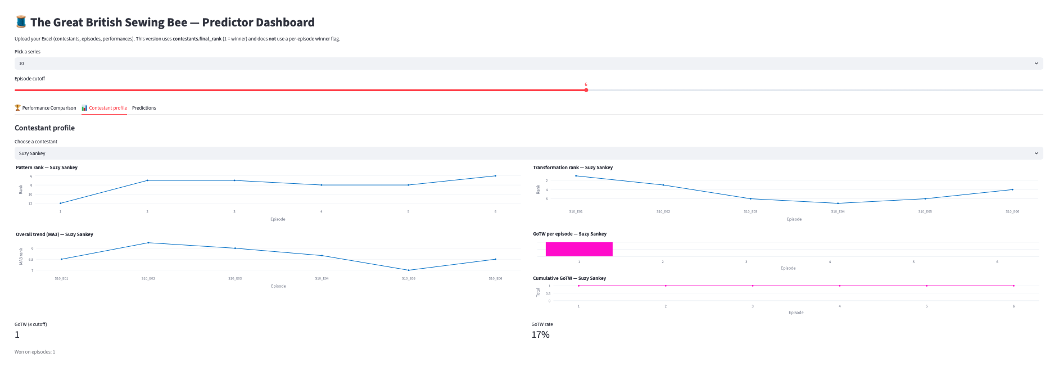This screenshot has height=371, width=1054.
Task: Click the bar chart icon beside Contestant profile
Action: point(84,108)
